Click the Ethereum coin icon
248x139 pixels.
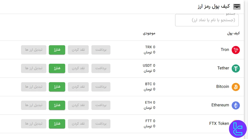tap(236, 105)
